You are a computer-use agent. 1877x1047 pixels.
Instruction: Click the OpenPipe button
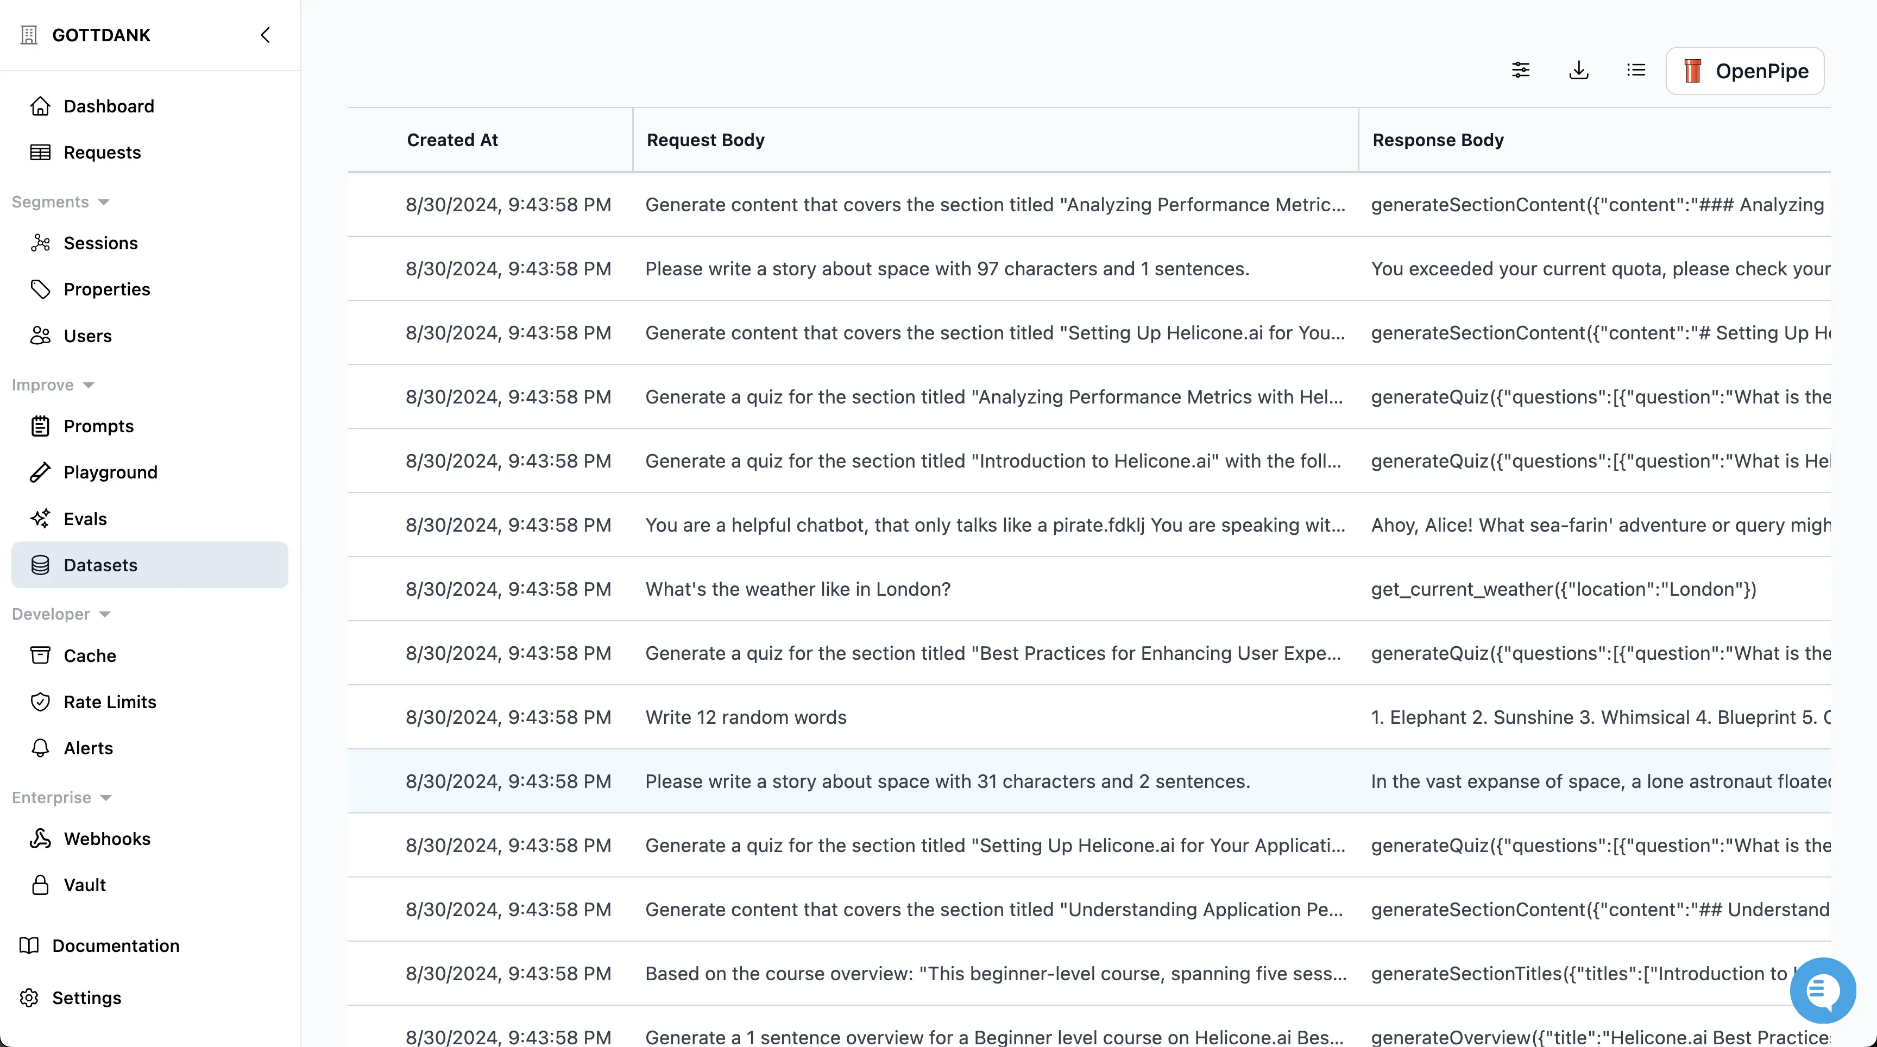coord(1744,71)
